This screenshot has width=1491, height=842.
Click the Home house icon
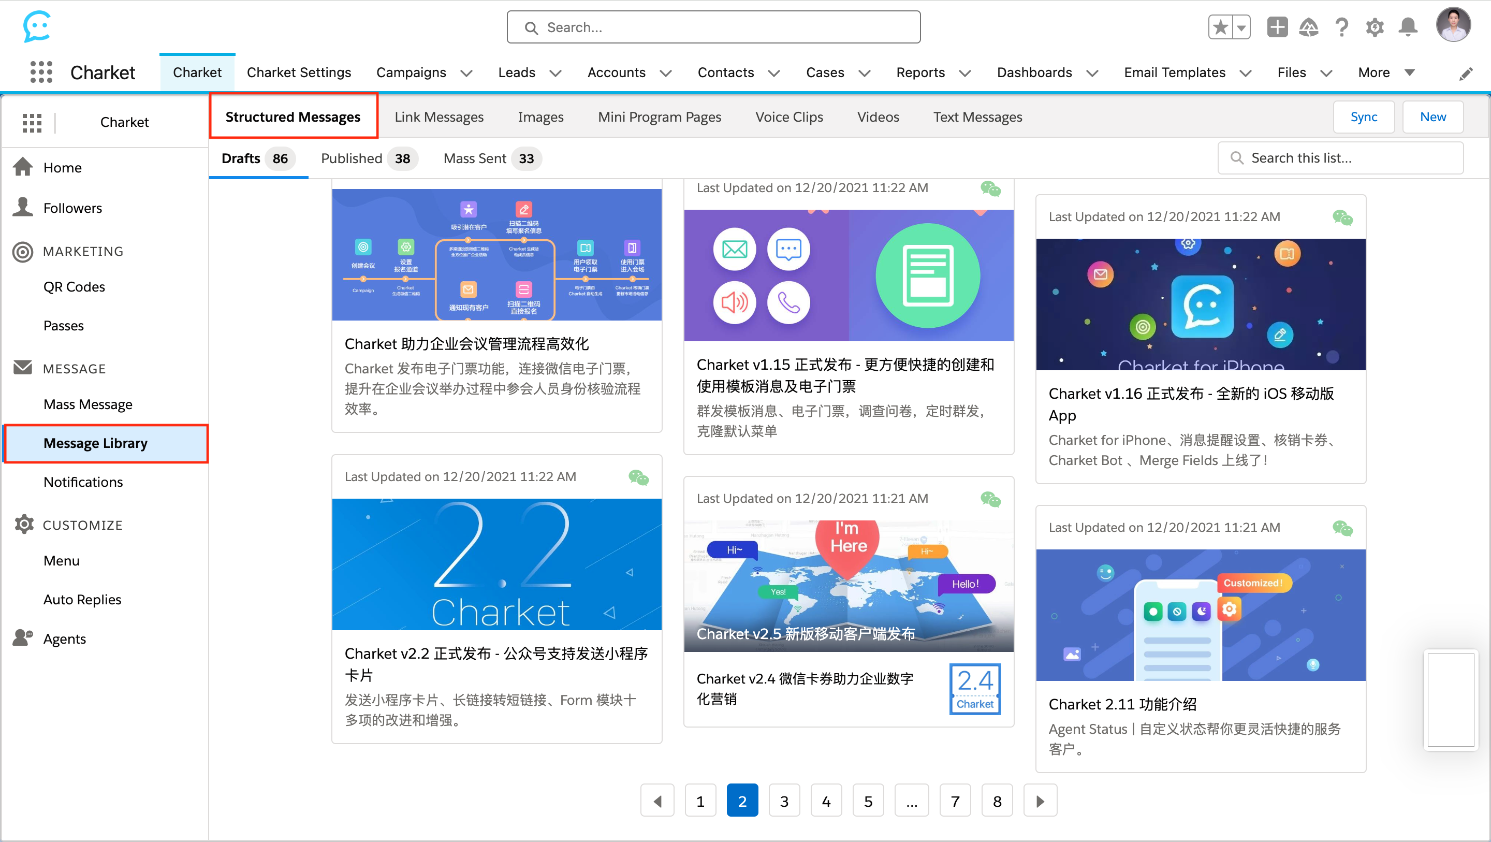point(23,167)
